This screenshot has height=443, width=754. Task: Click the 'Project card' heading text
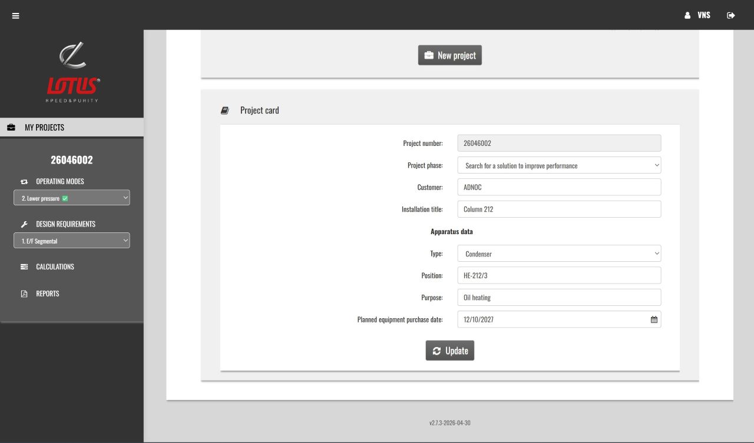[x=260, y=110]
